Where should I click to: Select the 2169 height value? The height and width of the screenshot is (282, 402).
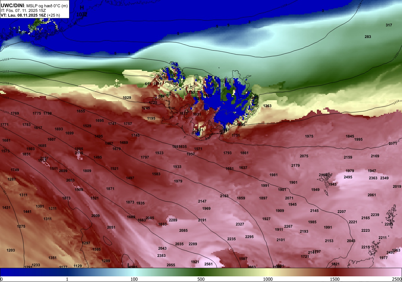pyautogui.click(x=375, y=156)
